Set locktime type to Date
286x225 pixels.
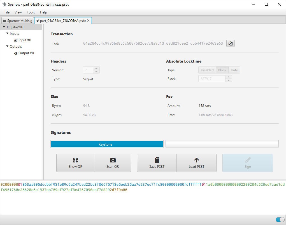pyautogui.click(x=234, y=70)
